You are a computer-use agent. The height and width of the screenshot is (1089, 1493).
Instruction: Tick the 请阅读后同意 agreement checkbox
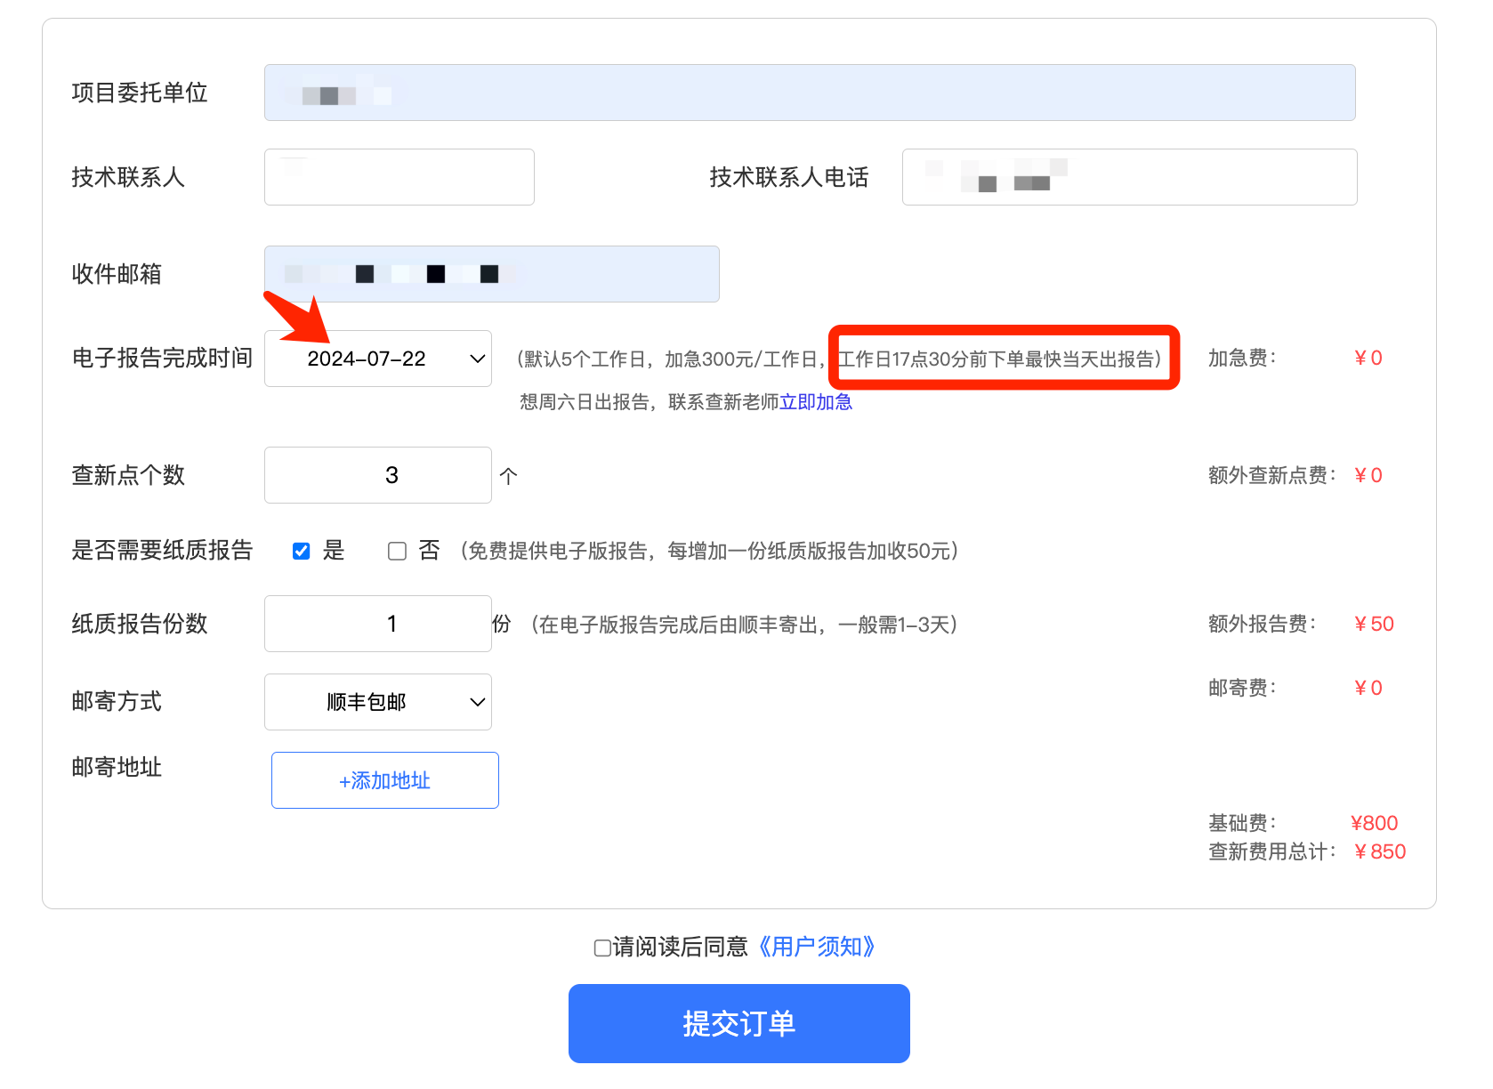[x=602, y=948]
